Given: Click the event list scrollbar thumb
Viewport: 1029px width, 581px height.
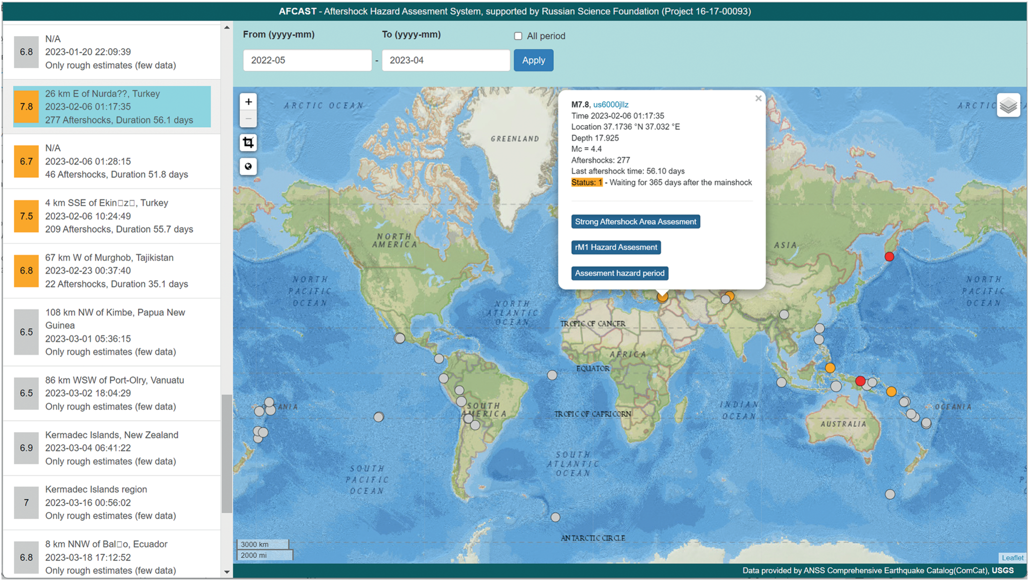Looking at the screenshot, I should (226, 453).
